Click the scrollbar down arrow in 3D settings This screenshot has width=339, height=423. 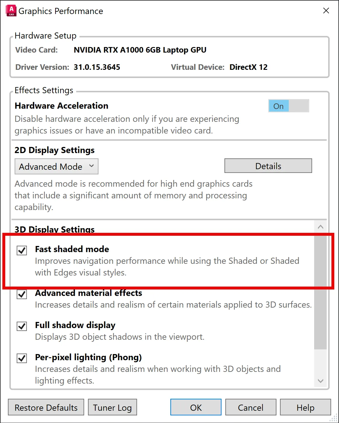[x=320, y=381]
